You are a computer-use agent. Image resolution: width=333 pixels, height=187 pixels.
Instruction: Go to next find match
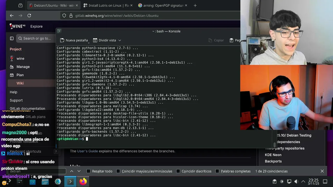[79, 171]
